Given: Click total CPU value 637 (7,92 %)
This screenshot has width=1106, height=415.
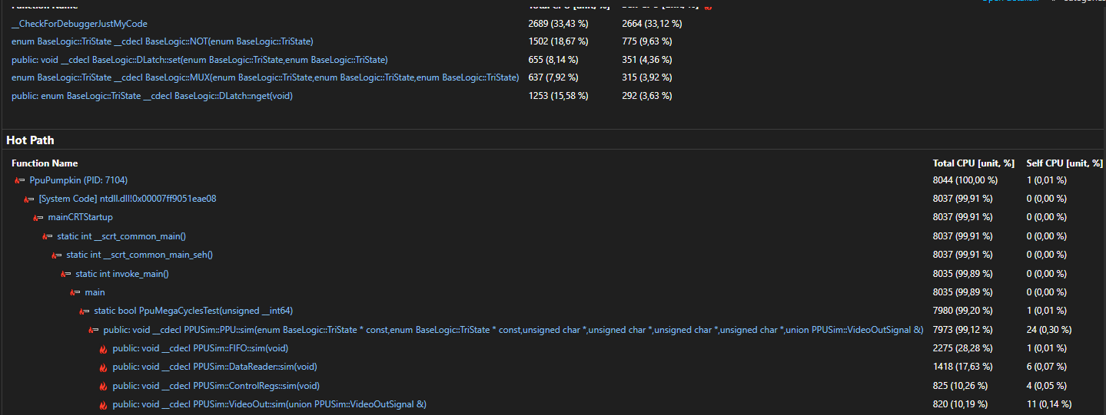Looking at the screenshot, I should [553, 77].
